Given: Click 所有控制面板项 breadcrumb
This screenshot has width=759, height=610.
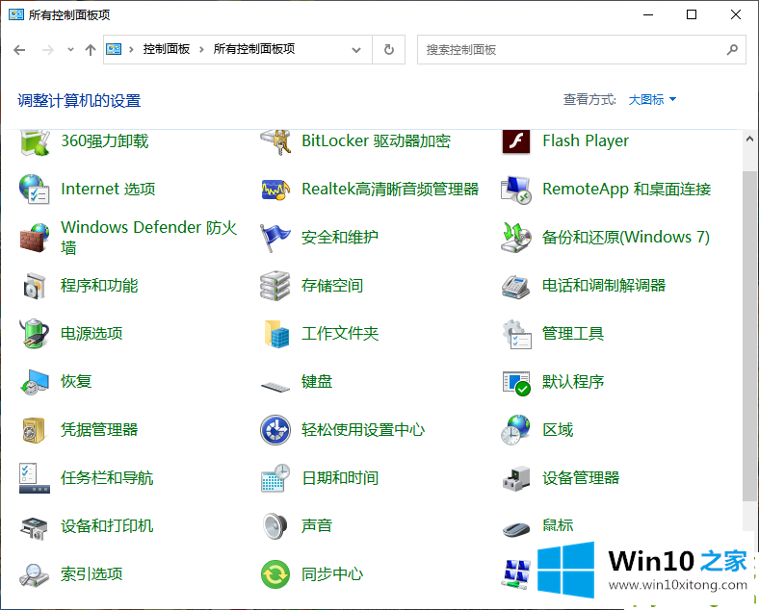Looking at the screenshot, I should [x=254, y=49].
